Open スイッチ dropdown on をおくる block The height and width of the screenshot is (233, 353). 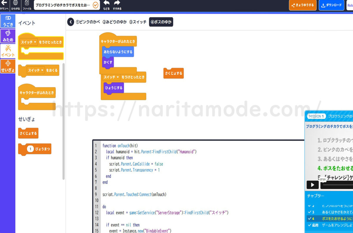pos(36,70)
